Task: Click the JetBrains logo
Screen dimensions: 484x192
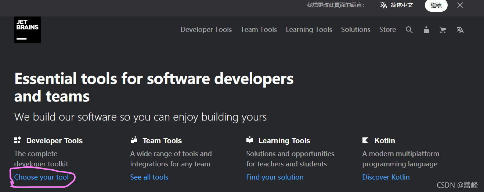Action: 28,30
